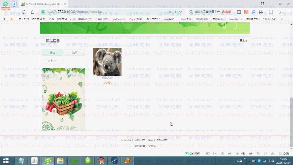Adjust the 100% zoom control
Screen dimensions: 293x165
click(284, 154)
